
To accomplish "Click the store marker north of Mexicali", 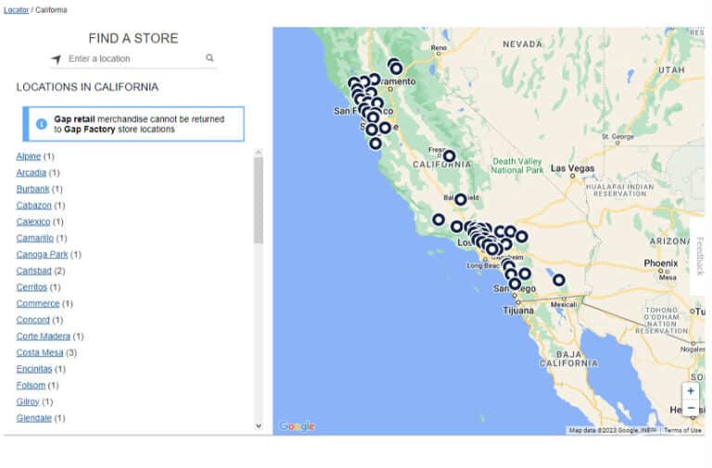I will [x=558, y=280].
